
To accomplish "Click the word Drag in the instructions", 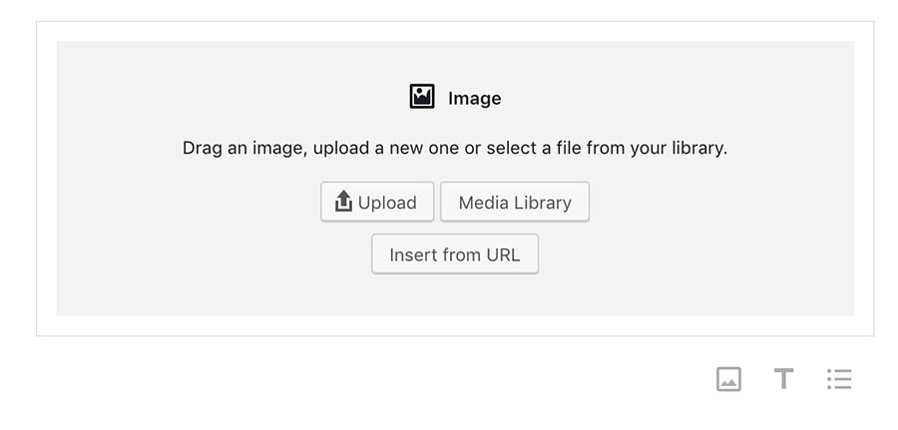I will [201, 149].
